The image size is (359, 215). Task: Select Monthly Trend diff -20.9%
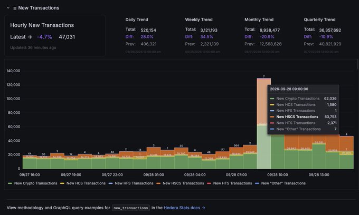[x=267, y=36]
